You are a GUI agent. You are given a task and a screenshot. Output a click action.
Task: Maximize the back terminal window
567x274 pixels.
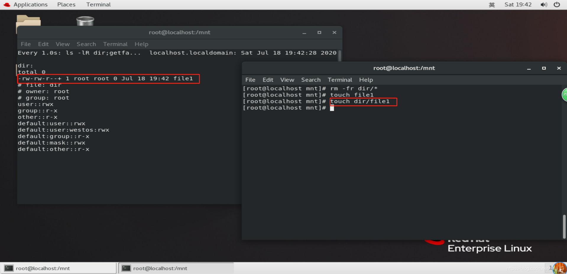pyautogui.click(x=319, y=33)
